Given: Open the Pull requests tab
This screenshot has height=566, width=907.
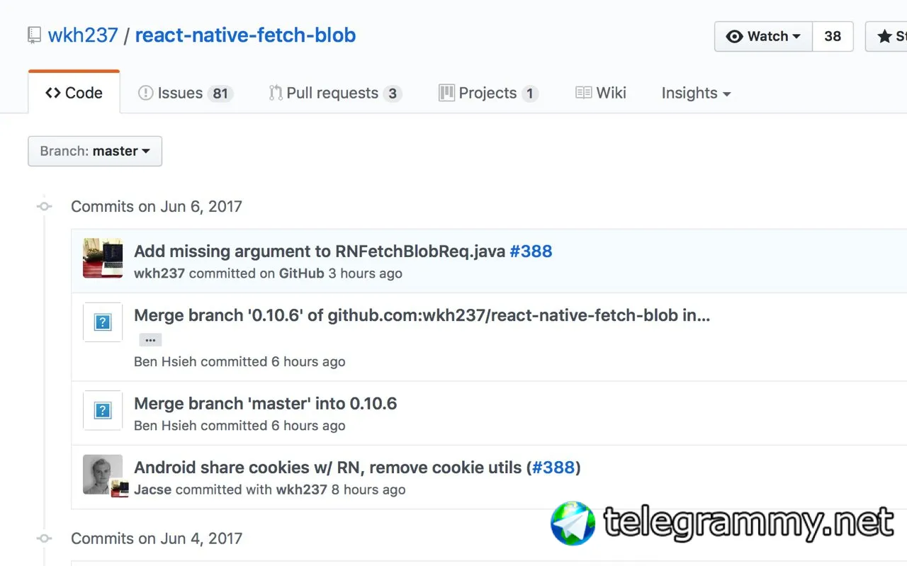Looking at the screenshot, I should tap(335, 93).
